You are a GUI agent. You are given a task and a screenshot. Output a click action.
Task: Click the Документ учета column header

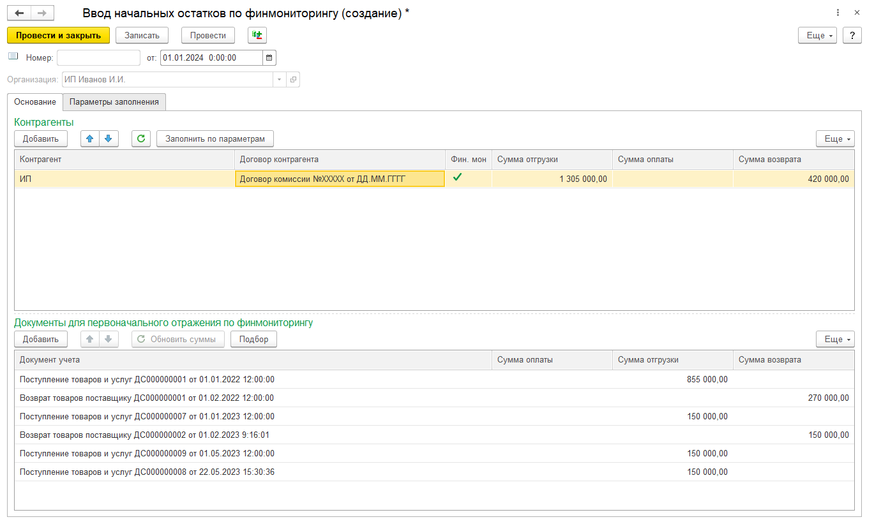(253, 360)
